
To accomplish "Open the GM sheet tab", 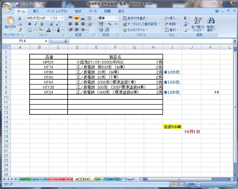I will point(98,179).
